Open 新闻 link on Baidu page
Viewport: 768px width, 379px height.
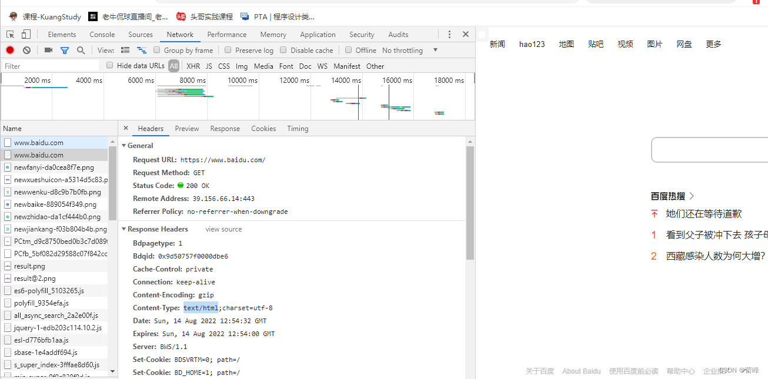click(x=497, y=44)
